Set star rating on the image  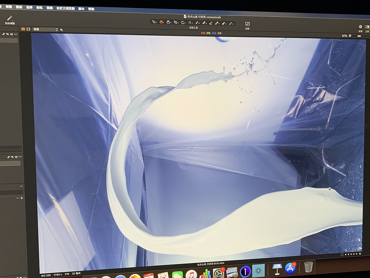click(351, 254)
